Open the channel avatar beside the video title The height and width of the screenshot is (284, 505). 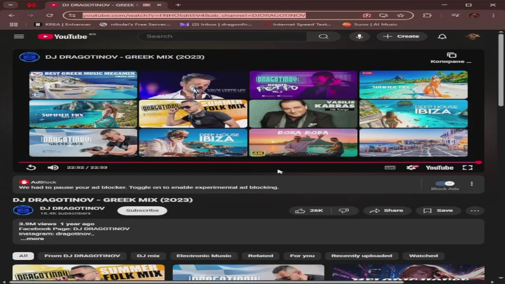click(x=29, y=57)
